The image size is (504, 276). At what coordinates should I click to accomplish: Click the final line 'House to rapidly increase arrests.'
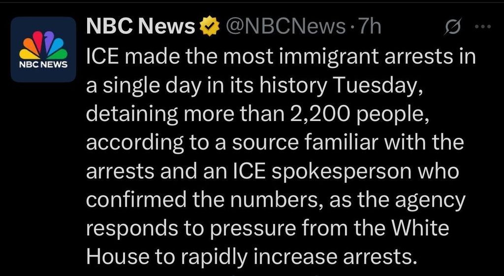coord(249,257)
